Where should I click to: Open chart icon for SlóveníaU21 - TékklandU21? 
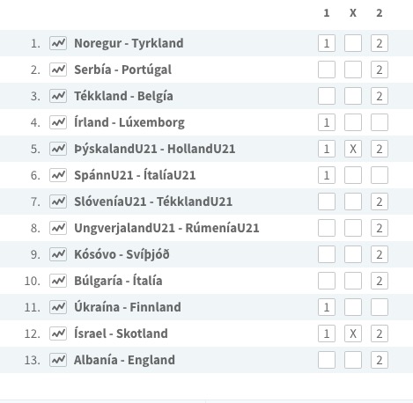click(58, 201)
